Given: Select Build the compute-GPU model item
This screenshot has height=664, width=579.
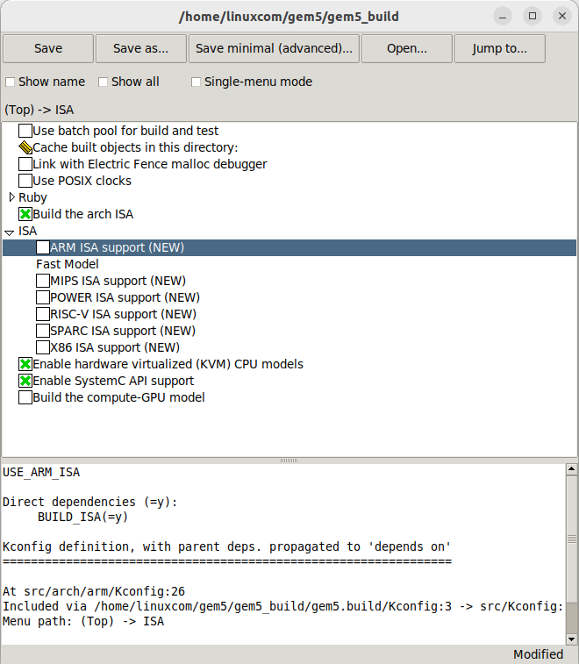Looking at the screenshot, I should click(x=118, y=397).
